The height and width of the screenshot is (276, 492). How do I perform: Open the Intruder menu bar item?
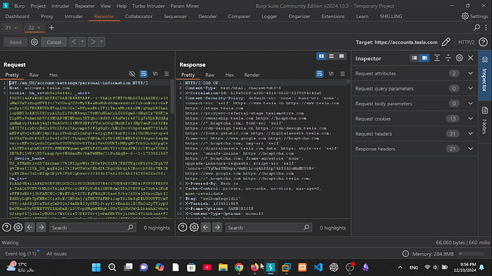(x=60, y=6)
